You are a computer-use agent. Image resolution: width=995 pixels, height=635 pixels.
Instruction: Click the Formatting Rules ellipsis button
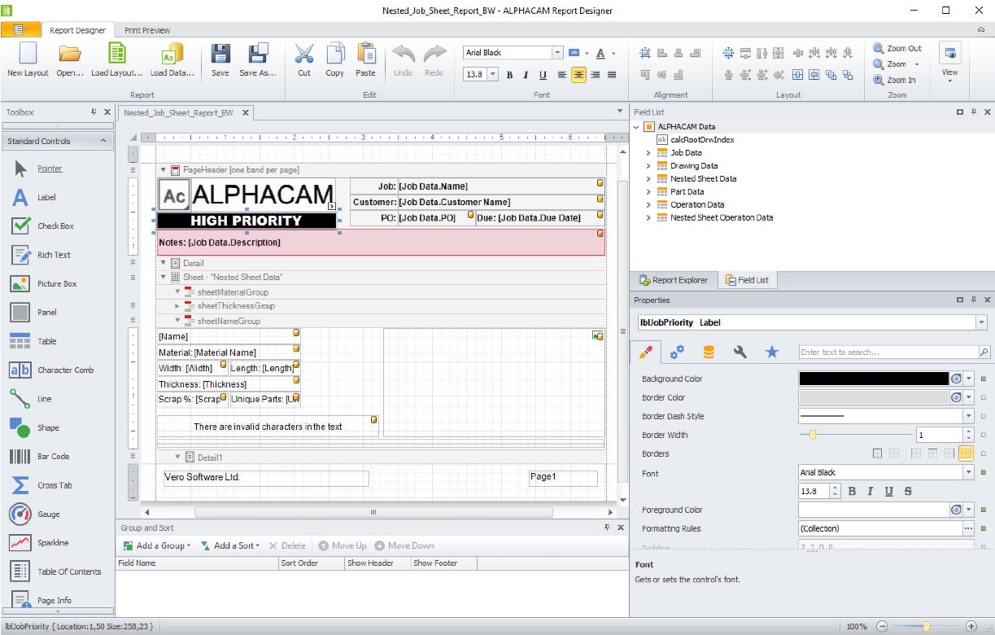click(x=968, y=528)
